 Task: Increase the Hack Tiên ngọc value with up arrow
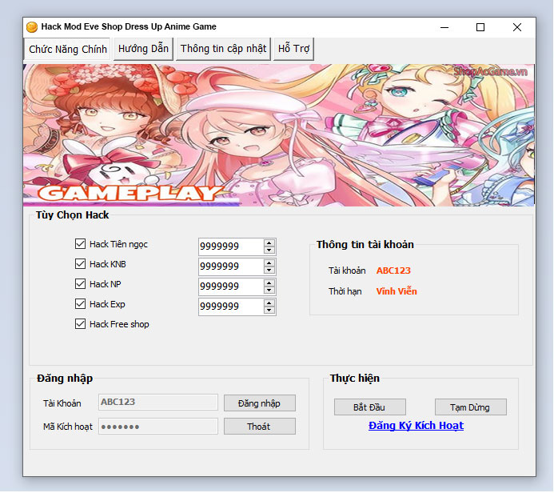pos(269,242)
